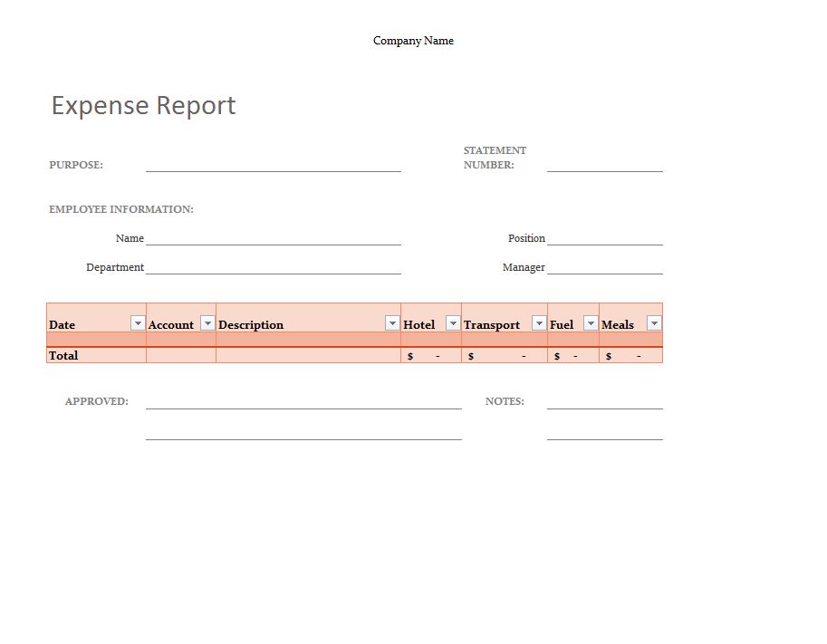Open the Meals column filter dropdown
The image size is (827, 644).
coord(654,322)
